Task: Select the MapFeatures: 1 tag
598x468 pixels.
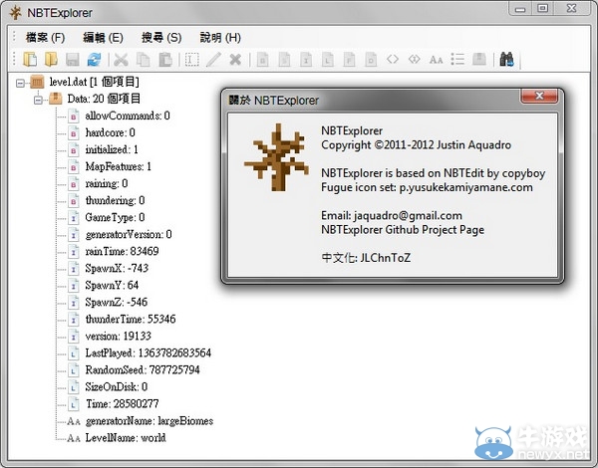Action: (118, 166)
